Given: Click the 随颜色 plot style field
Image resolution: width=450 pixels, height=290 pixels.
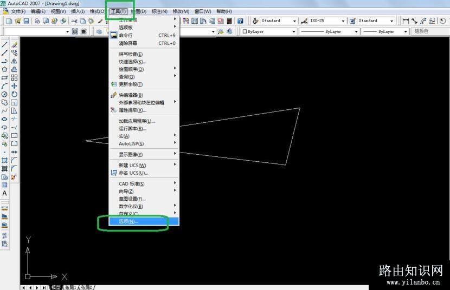Looking at the screenshot, I should [x=430, y=31].
